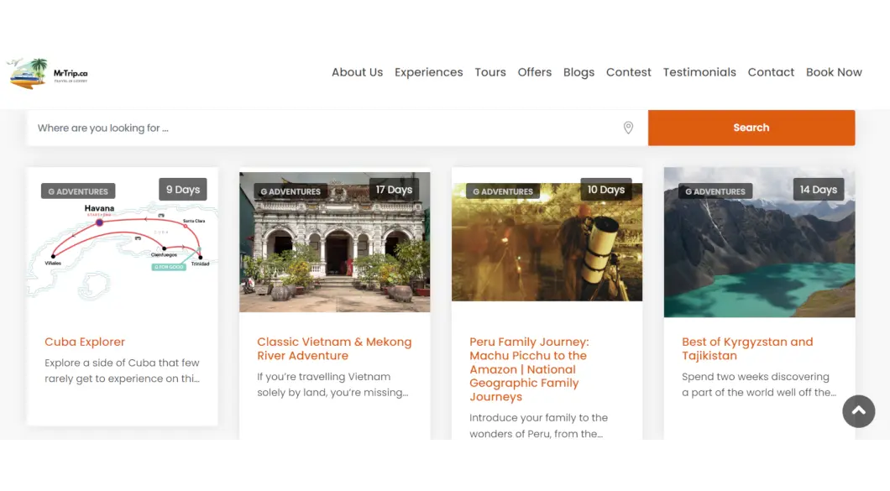Open the Contact page
The width and height of the screenshot is (890, 491).
tap(770, 72)
